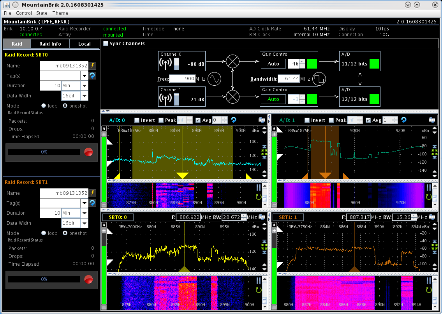Click the SBT0: 0 label button

pyautogui.click(x=118, y=217)
